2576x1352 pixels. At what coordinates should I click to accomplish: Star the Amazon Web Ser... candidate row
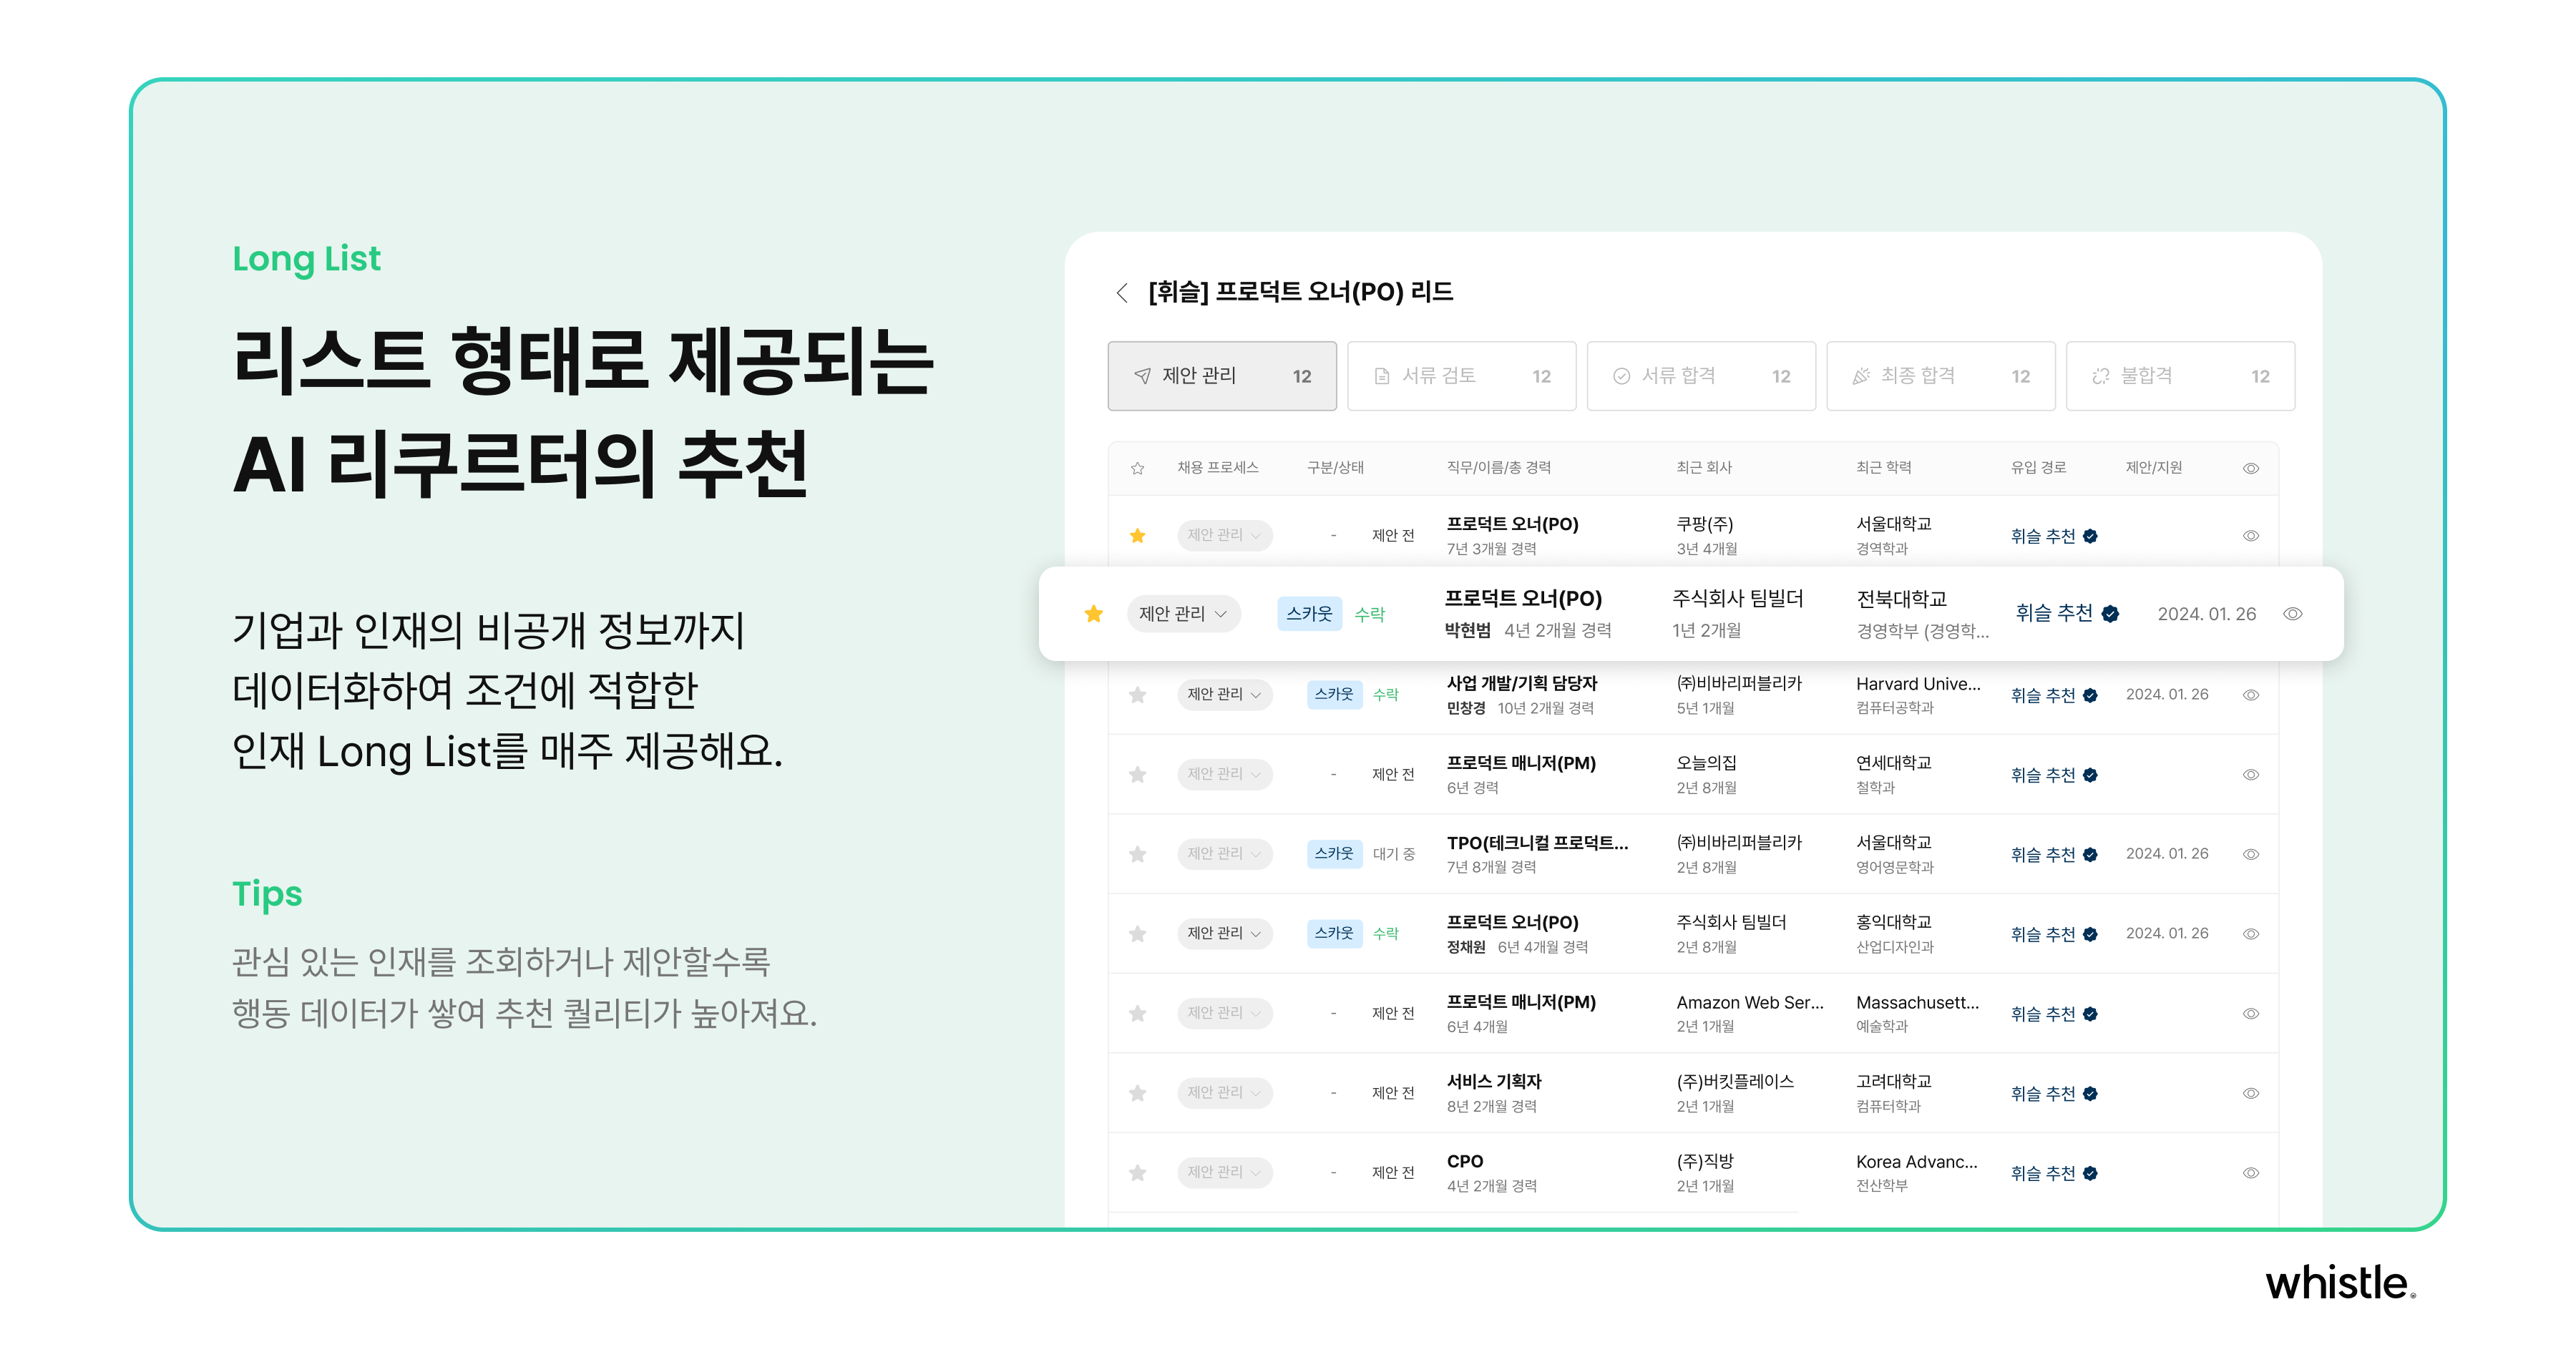point(1137,1013)
